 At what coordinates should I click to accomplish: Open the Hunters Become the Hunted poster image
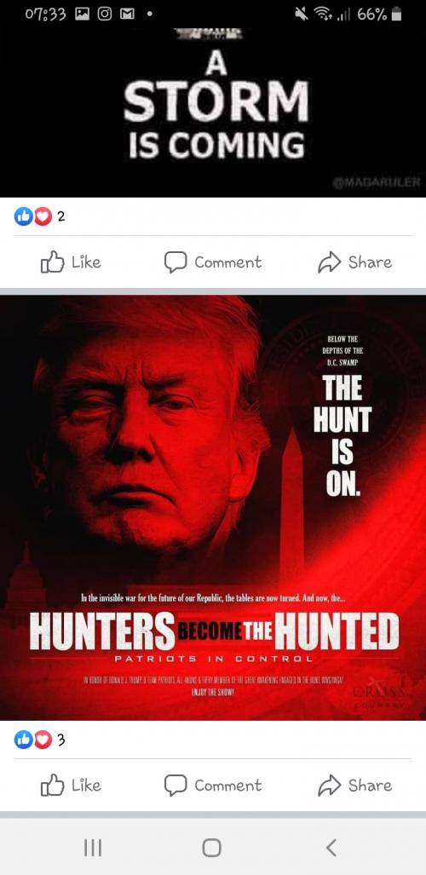[213, 507]
